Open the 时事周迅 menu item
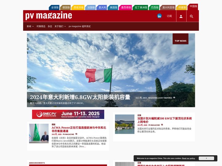This screenshot has height=166, width=222. click(x=41, y=26)
